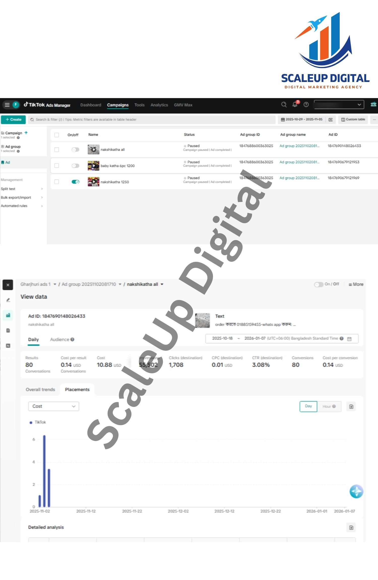Screen dimensions: 378x580
Task: Click the help question mark icon
Action: pyautogui.click(x=306, y=105)
